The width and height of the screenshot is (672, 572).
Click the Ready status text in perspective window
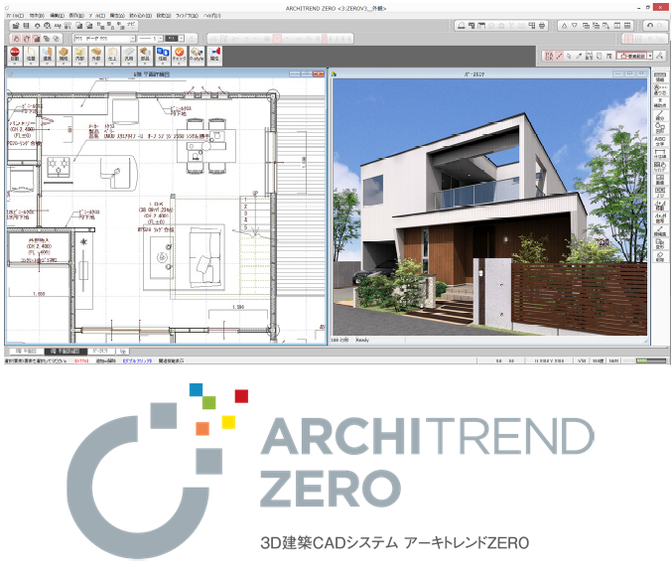[362, 340]
